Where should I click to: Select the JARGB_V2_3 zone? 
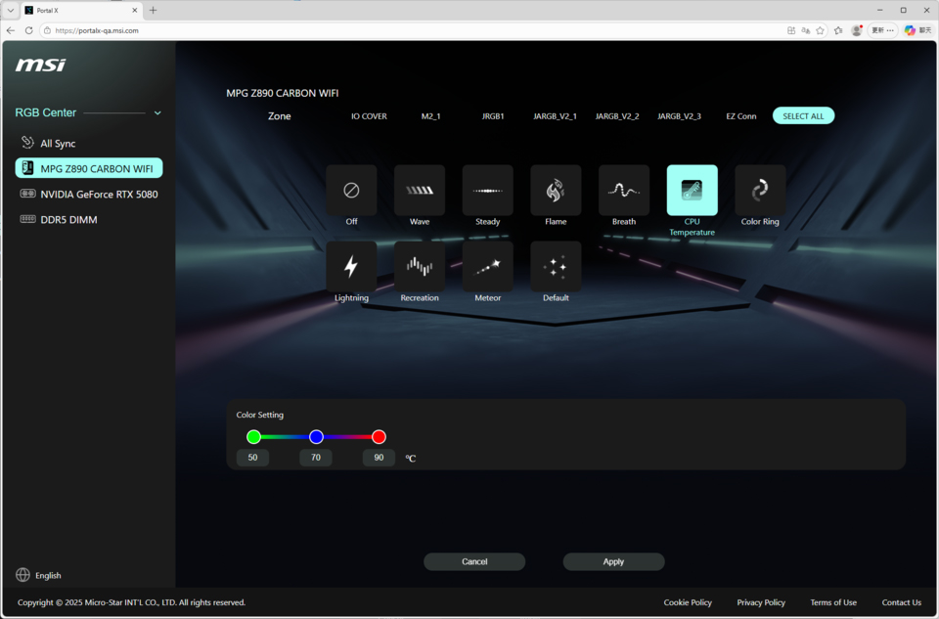[x=679, y=116]
